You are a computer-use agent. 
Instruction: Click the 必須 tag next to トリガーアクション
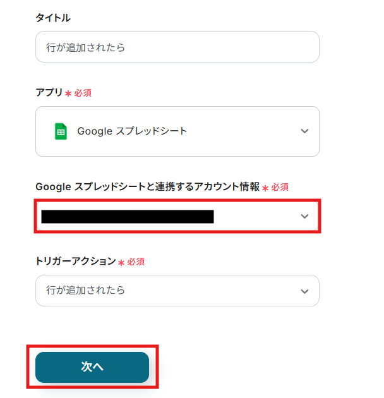136,262
